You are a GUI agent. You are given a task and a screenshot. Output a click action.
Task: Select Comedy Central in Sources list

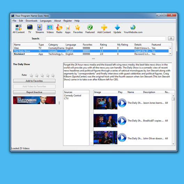pyautogui.click(x=72, y=95)
